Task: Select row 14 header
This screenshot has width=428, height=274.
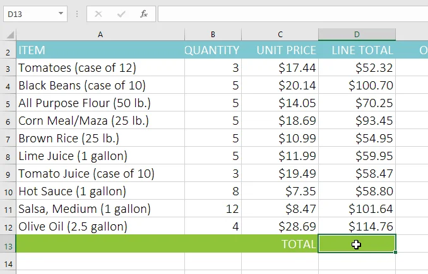Action: tap(8, 262)
